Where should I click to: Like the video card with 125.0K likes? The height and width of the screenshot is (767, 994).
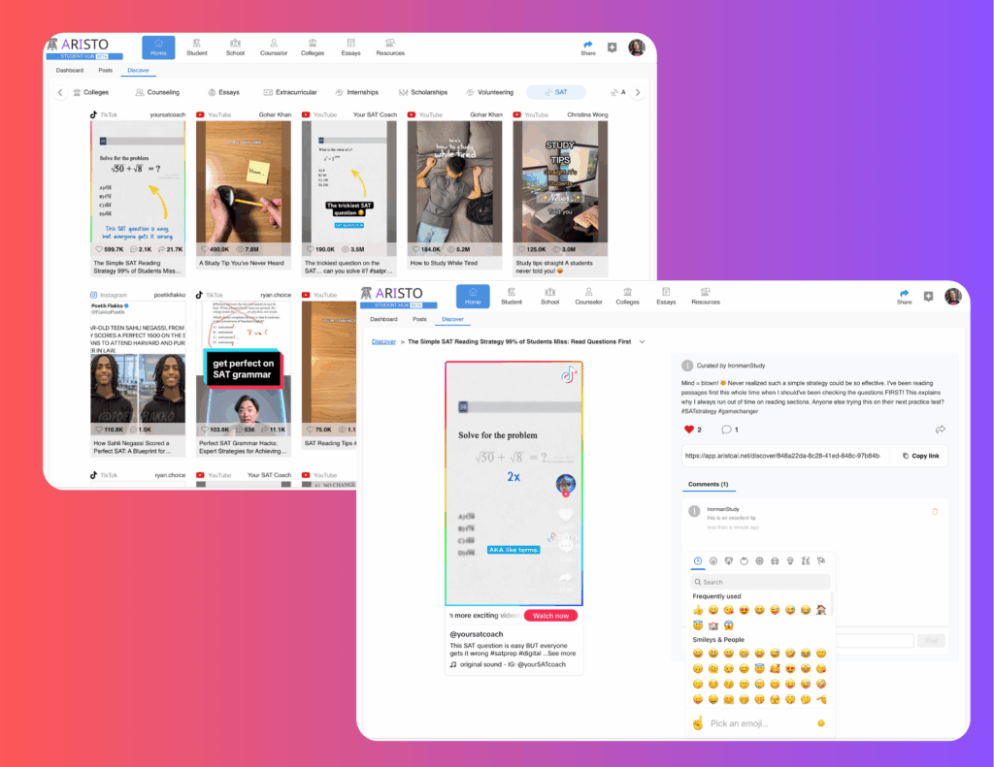tap(521, 249)
